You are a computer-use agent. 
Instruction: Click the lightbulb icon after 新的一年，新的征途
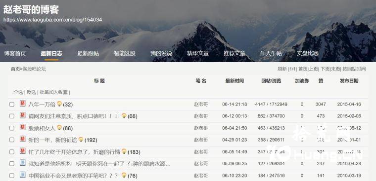(x=81, y=140)
